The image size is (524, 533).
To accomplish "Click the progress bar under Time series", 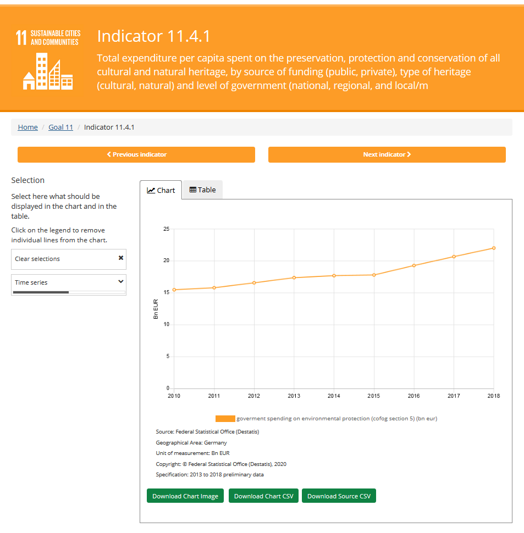I will [x=69, y=292].
